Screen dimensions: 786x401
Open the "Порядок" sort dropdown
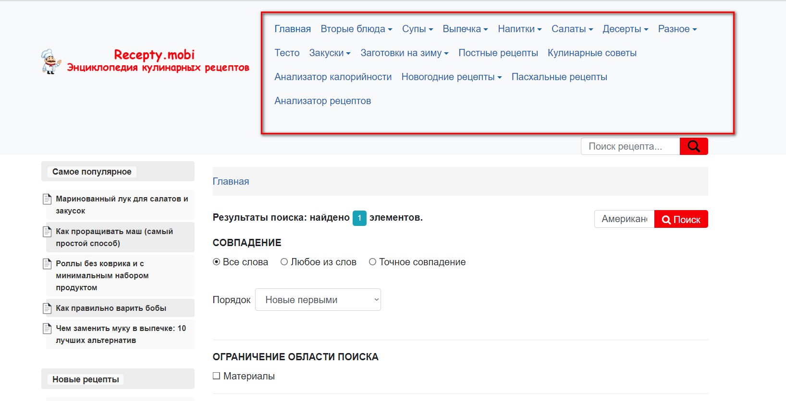click(318, 300)
